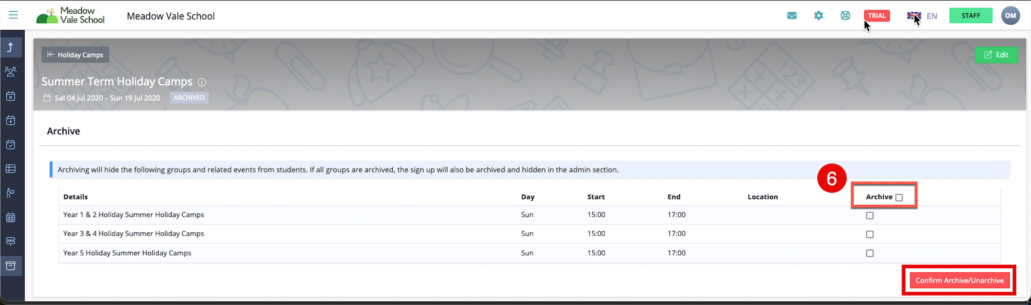Open the archive box sidebar icon

point(11,266)
